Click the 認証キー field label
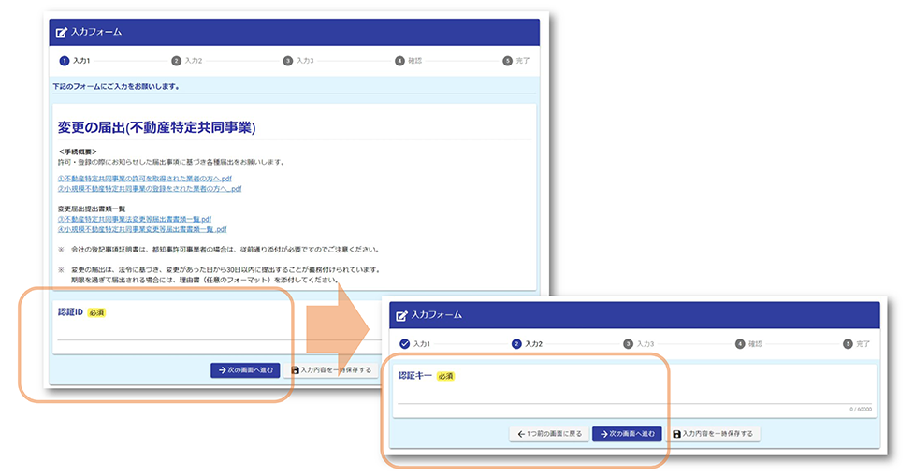Screen dimensions: 914x476 (x=415, y=376)
